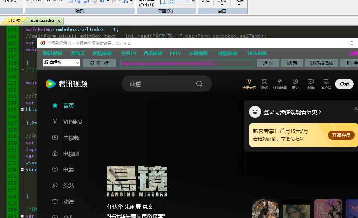Viewport: 358px width, 218px height.
Task: Collapse code fold marker at yure line
Action: click(22, 170)
